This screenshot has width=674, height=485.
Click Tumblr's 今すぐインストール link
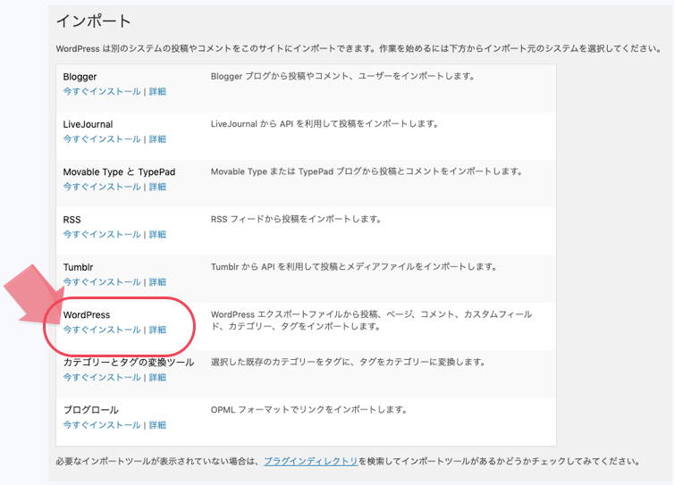[102, 282]
